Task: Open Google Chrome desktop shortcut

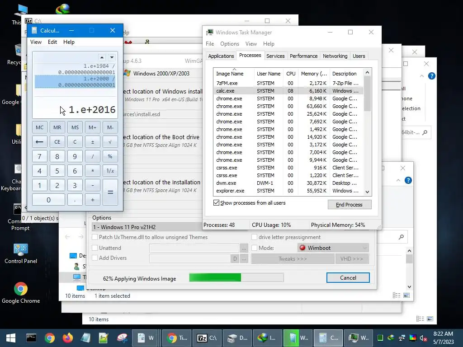Action: [21, 293]
